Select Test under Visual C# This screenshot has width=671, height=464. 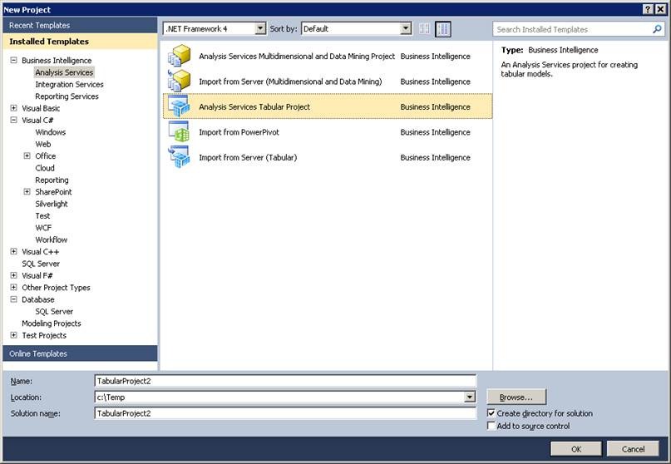[42, 215]
